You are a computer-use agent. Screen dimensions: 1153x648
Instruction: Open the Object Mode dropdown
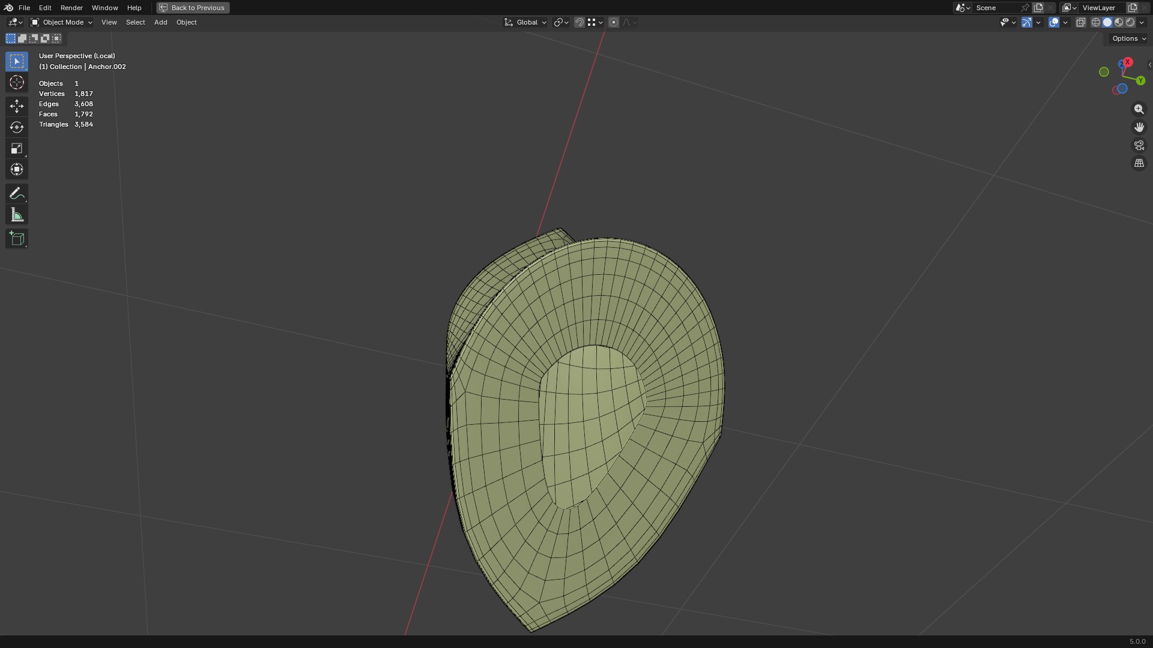62,22
